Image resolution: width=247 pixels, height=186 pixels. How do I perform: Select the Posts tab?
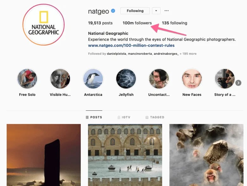coord(94,117)
